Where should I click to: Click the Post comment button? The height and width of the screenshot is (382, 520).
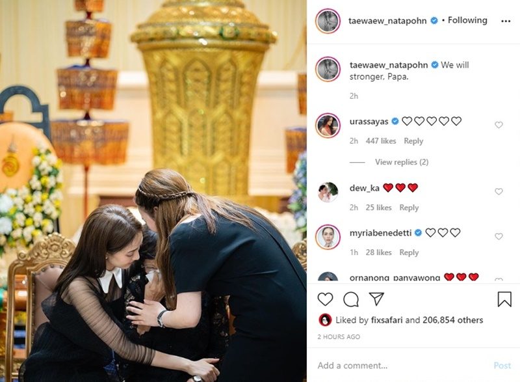(502, 366)
